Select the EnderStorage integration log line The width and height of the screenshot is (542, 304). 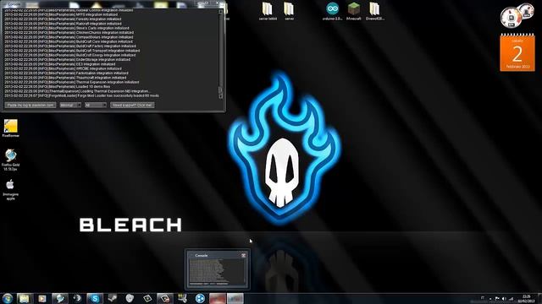(x=68, y=60)
